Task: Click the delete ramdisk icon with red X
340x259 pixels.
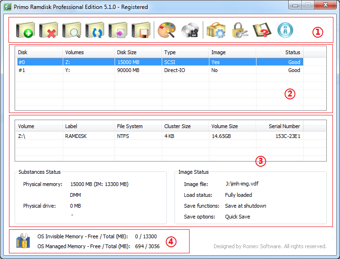Action: point(49,30)
